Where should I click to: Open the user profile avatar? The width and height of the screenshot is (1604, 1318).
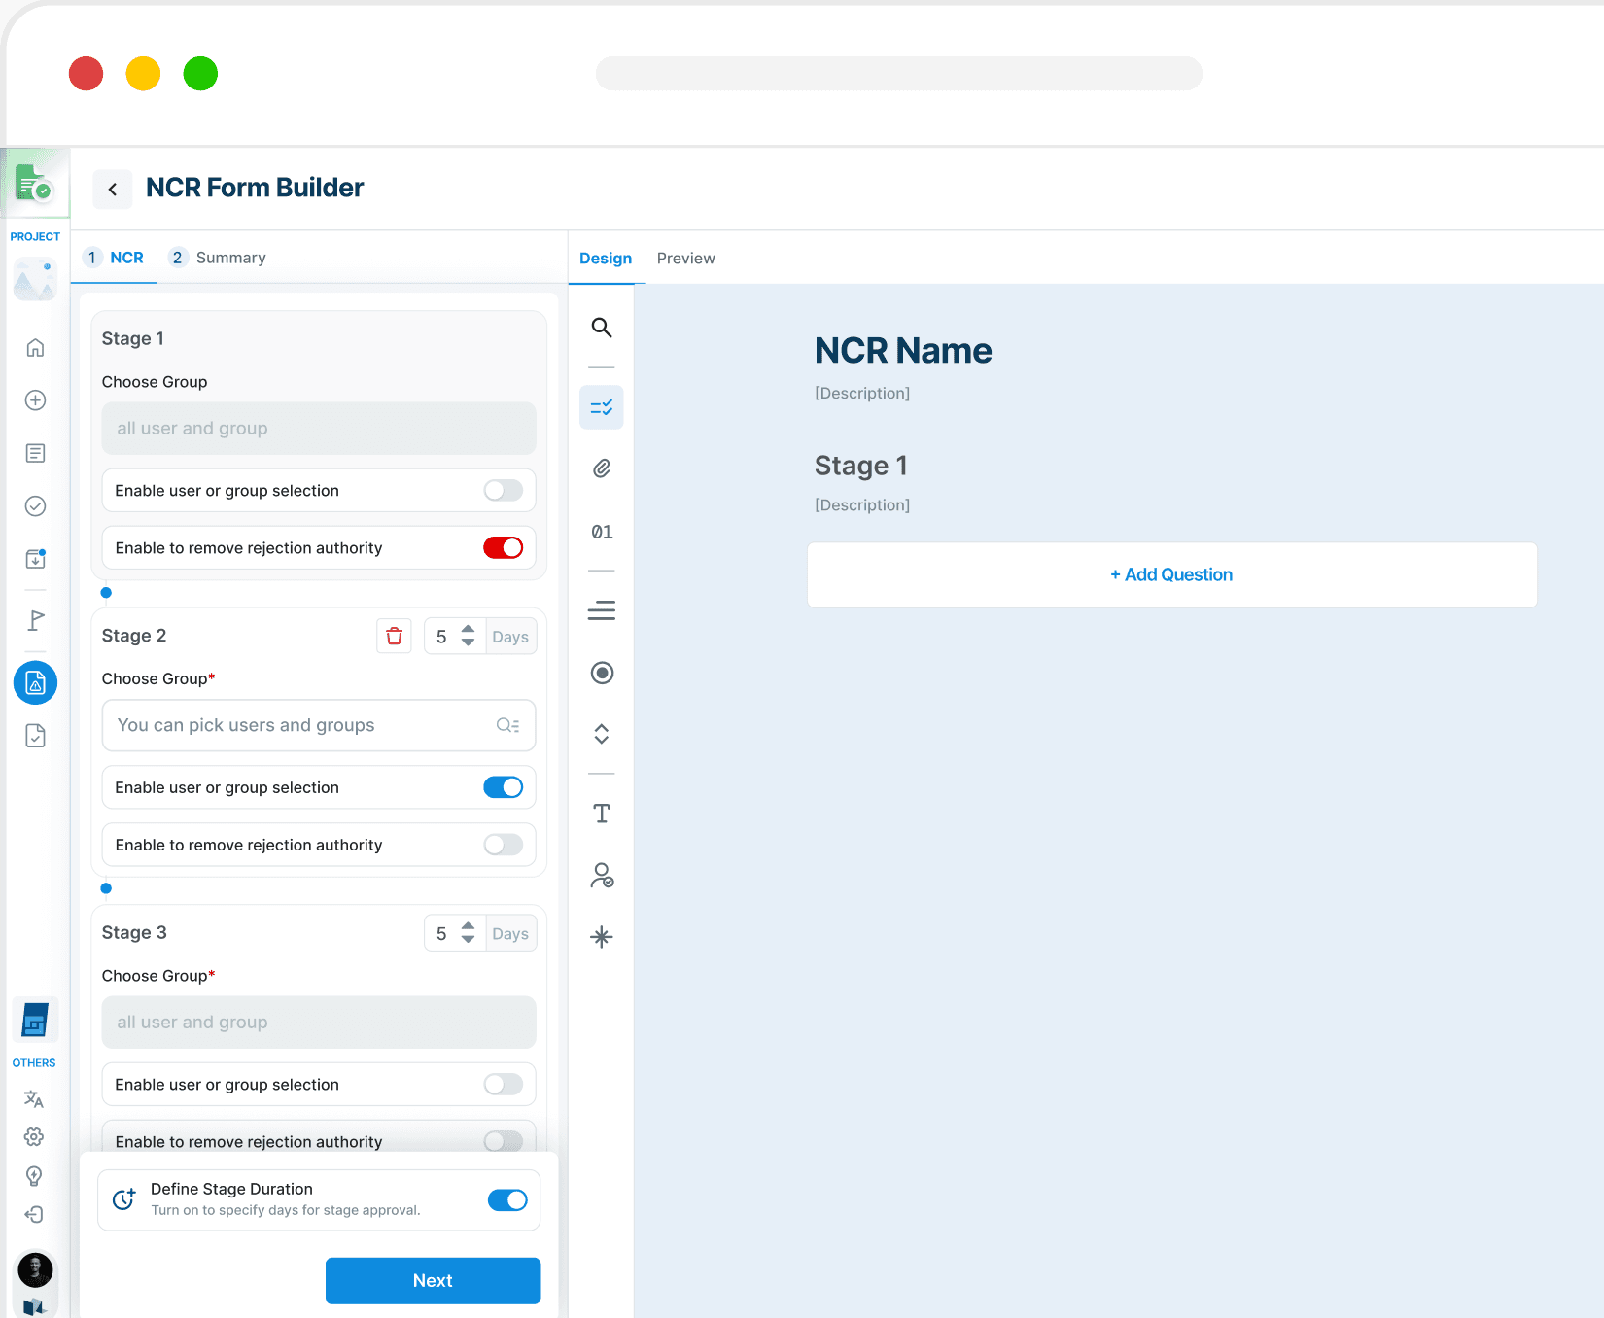point(35,1269)
